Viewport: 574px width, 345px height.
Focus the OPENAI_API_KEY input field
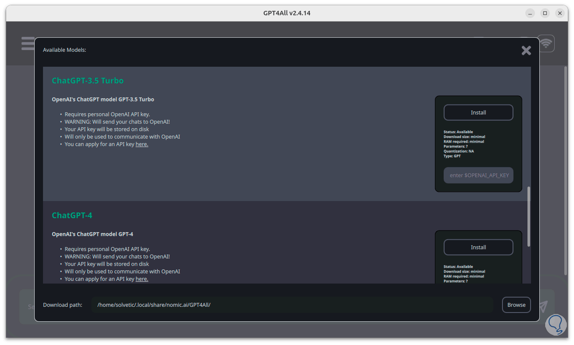[x=478, y=175]
